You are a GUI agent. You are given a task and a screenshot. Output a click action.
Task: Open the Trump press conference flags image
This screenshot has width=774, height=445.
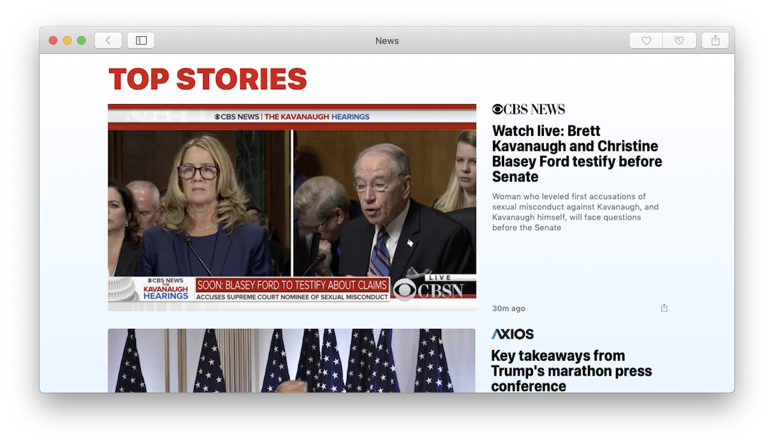[x=292, y=361]
